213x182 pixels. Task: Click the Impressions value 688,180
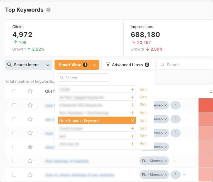[145, 34]
